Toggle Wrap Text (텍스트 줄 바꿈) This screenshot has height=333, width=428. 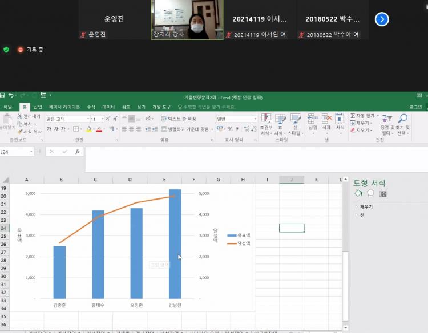coord(179,119)
